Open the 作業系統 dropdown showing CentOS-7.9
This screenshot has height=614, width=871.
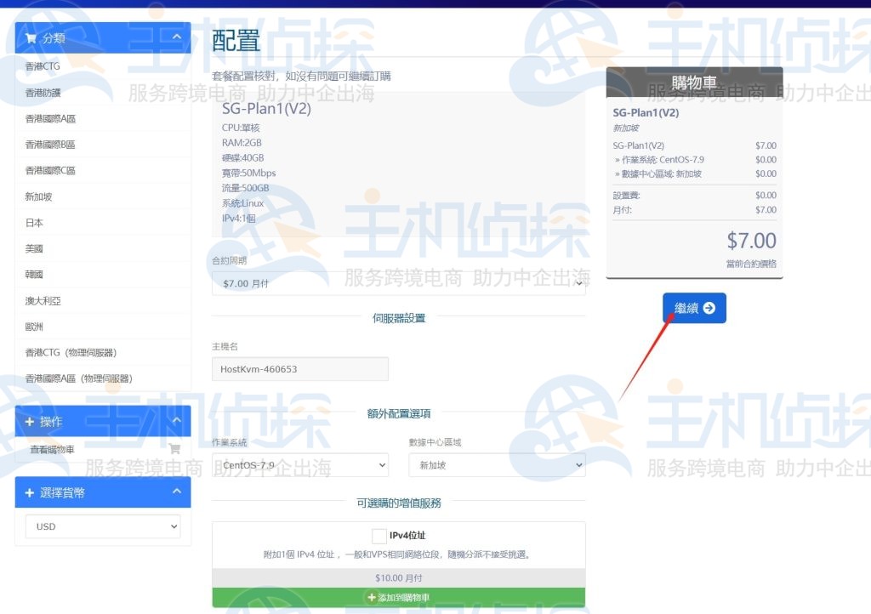pyautogui.click(x=299, y=465)
